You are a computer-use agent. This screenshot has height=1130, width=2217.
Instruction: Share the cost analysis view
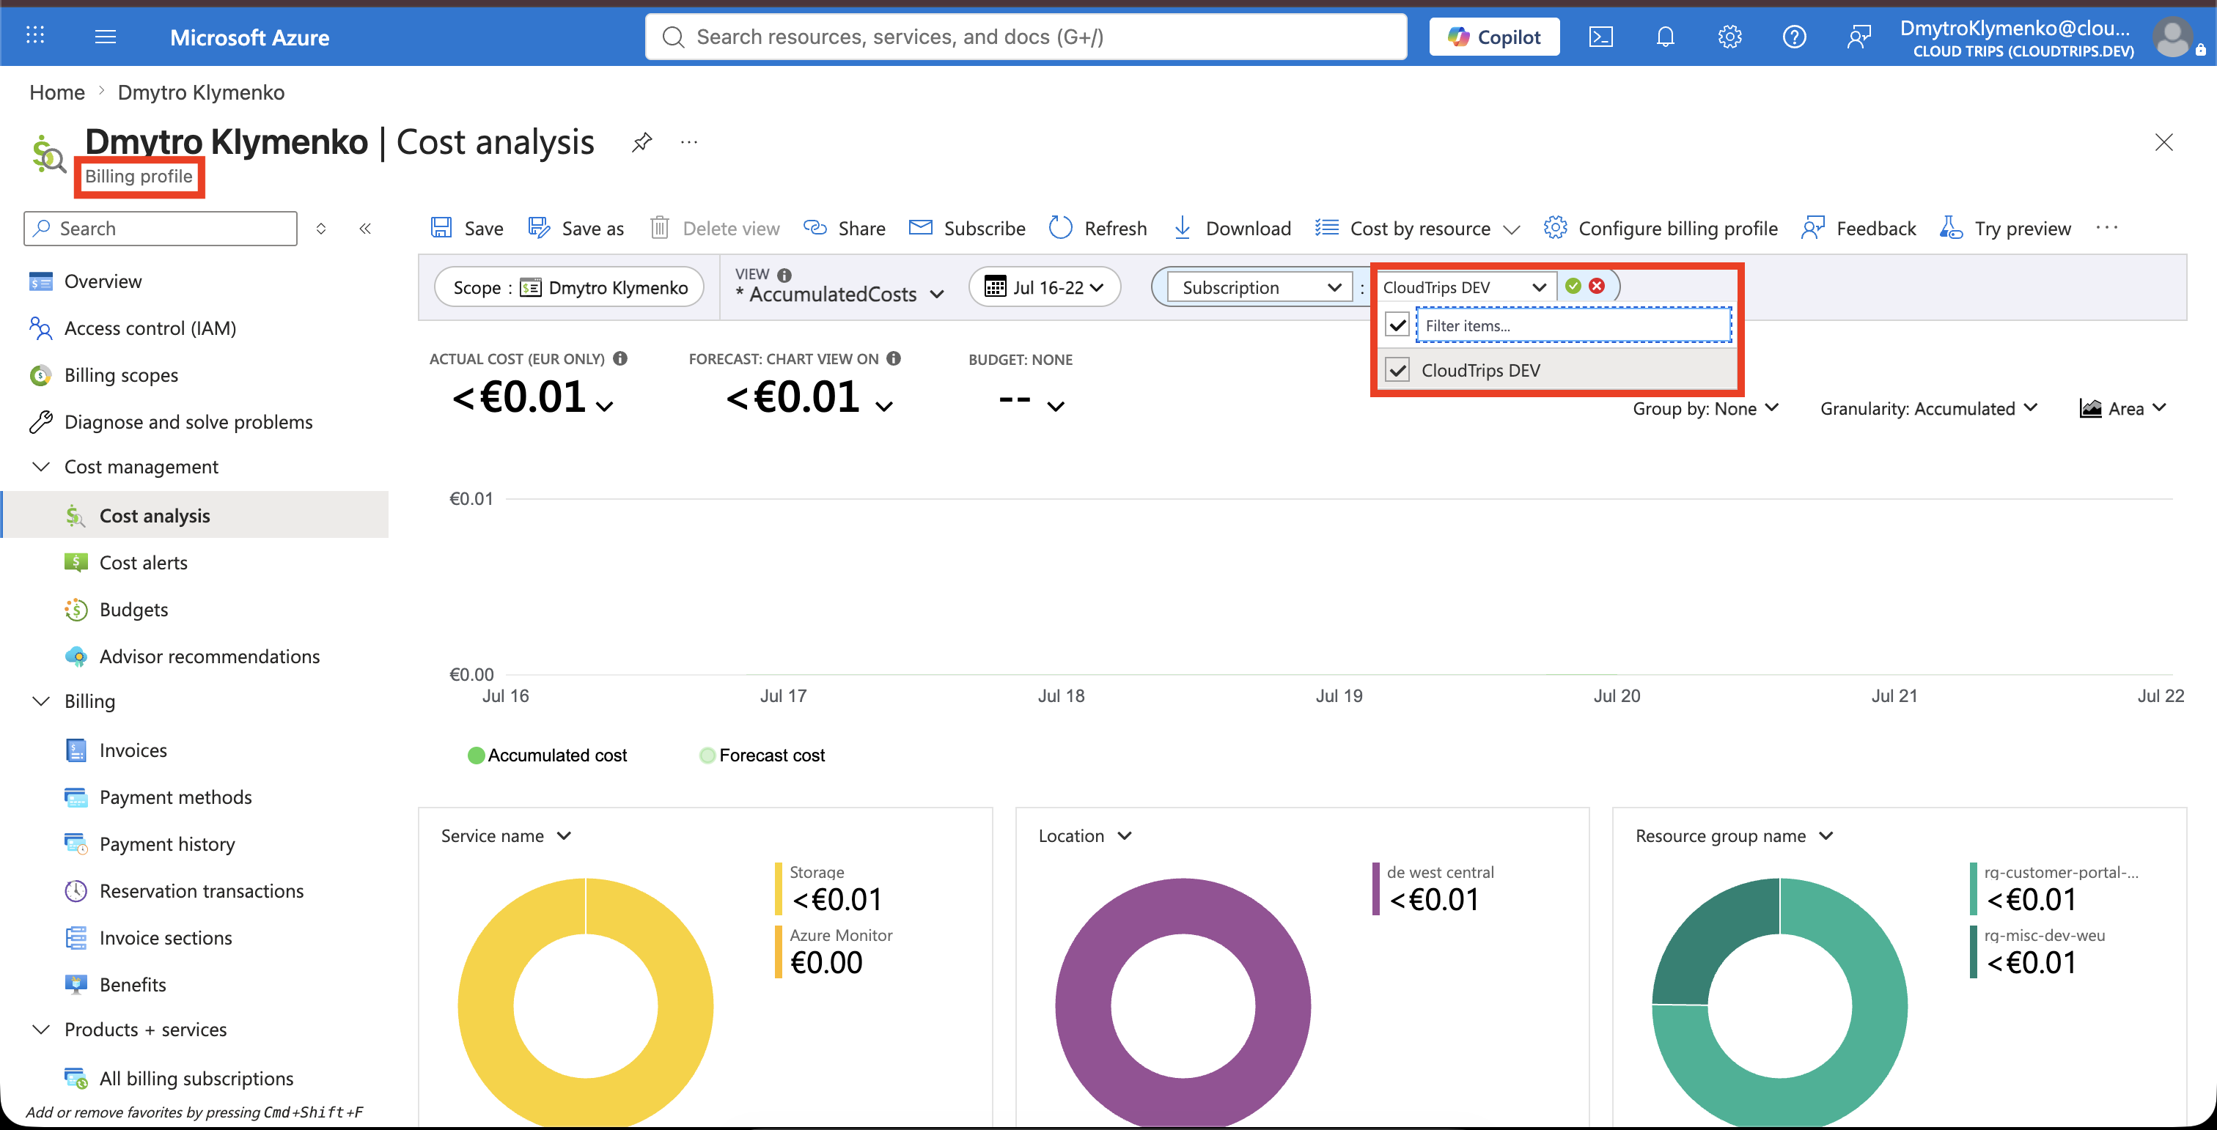[x=845, y=228]
